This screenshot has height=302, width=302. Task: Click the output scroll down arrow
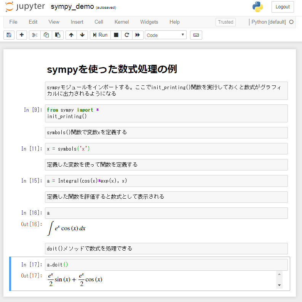(279, 285)
